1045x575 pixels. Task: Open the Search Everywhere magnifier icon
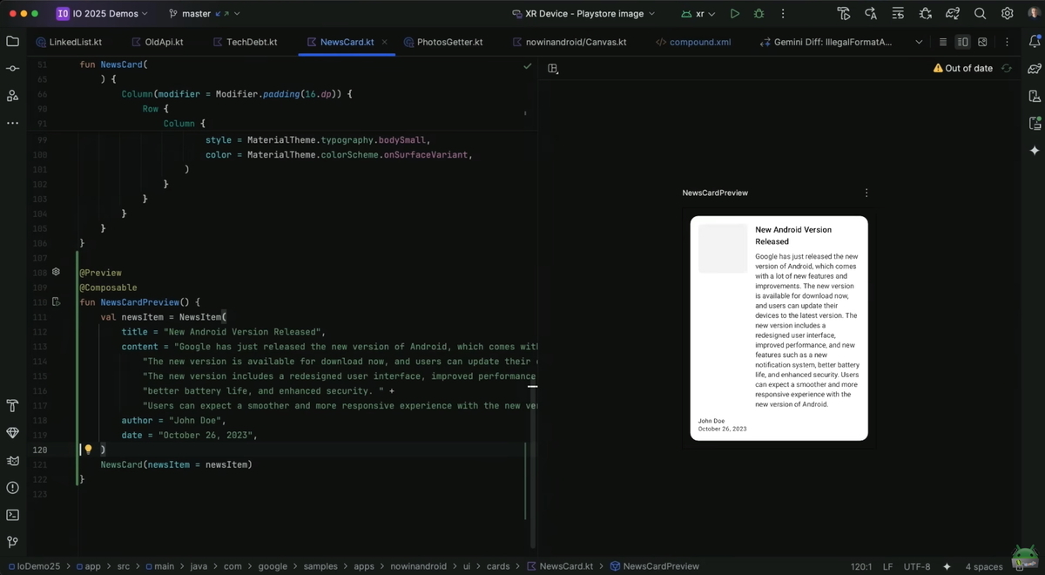[x=980, y=14]
